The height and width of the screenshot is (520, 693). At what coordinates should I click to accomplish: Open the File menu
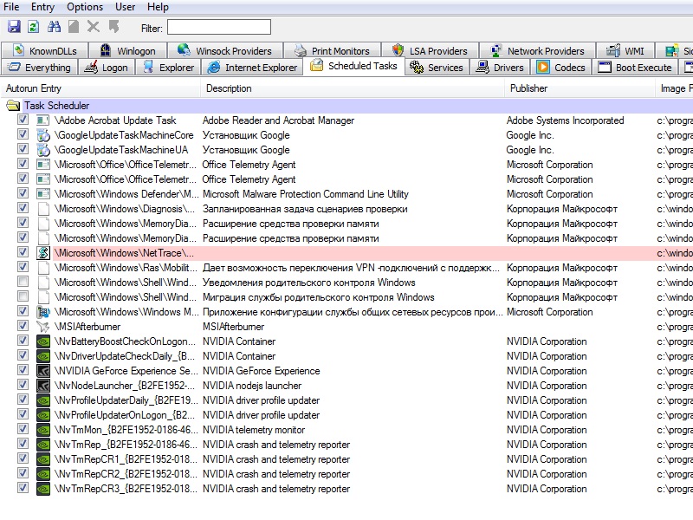pyautogui.click(x=11, y=7)
